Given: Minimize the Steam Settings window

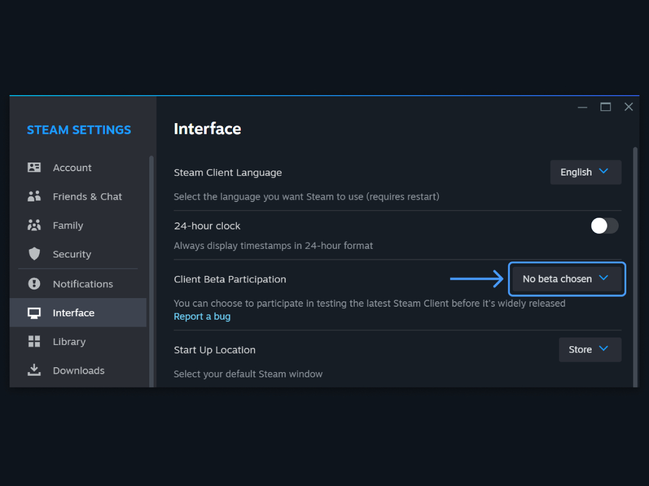Looking at the screenshot, I should click(582, 107).
